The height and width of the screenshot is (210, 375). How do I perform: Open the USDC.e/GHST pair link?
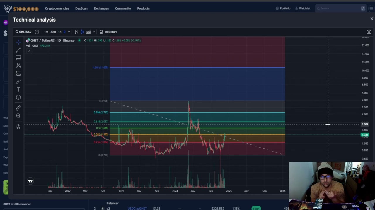137,209
